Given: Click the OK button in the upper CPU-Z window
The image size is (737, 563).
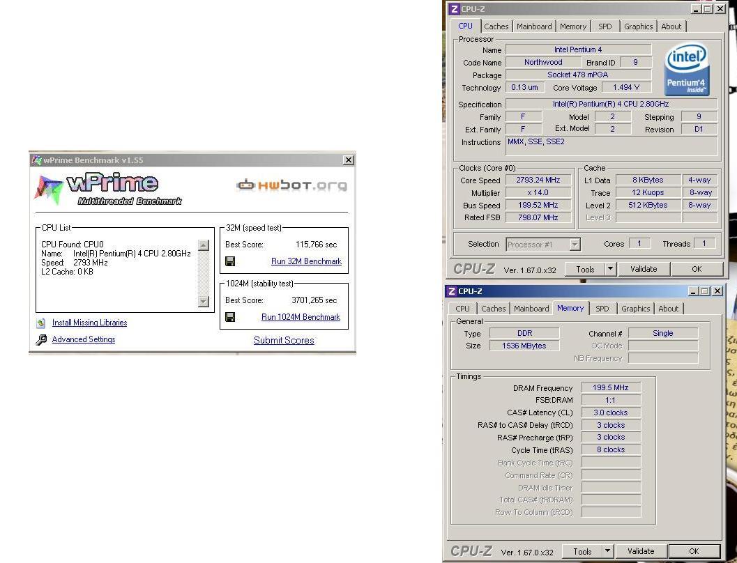Looking at the screenshot, I should (697, 269).
